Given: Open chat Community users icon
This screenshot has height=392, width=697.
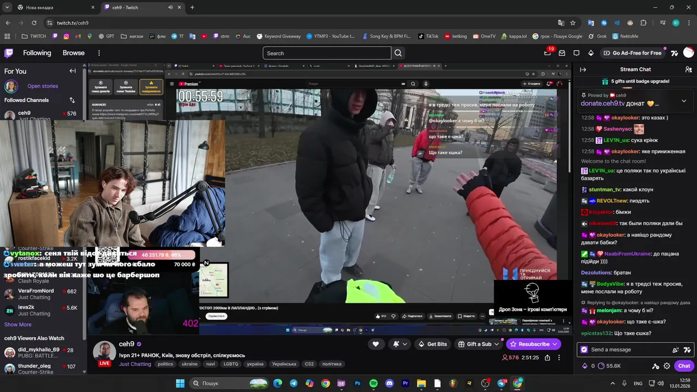Looking at the screenshot, I should pyautogui.click(x=688, y=70).
